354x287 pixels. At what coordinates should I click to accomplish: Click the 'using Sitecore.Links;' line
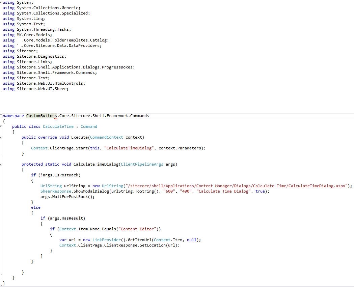(27, 62)
